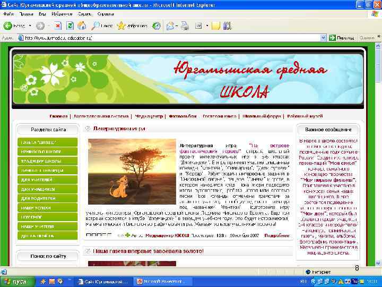
Task: Open the Пуск start button
Action: (x=17, y=282)
